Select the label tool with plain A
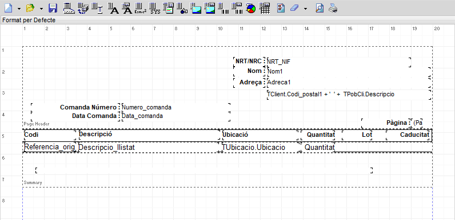455x220 pixels. pos(113,8)
